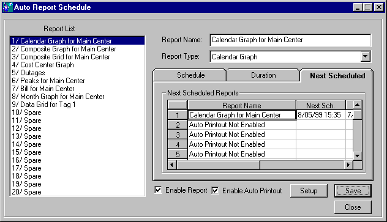Open the Report Type dropdown arrow
This screenshot has width=387, height=222.
(x=366, y=57)
